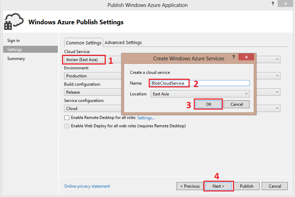Click the Azure cloud icon in header
The image size is (295, 197).
12,22
